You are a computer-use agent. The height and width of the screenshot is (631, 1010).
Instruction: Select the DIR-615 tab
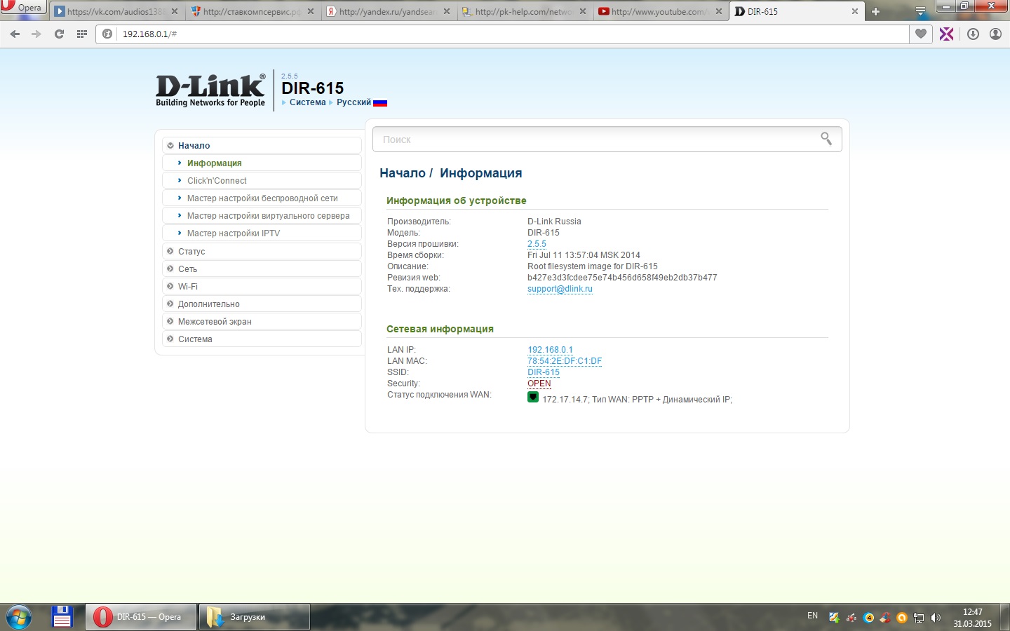(796, 11)
